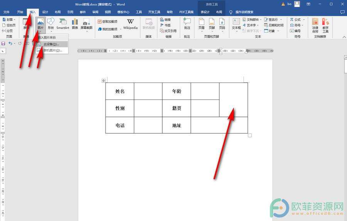Open the 页码 page number menu
Viewport: 347px width, 221px height.
222,25
